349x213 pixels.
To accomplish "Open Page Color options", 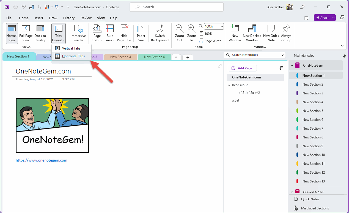I will (x=97, y=33).
